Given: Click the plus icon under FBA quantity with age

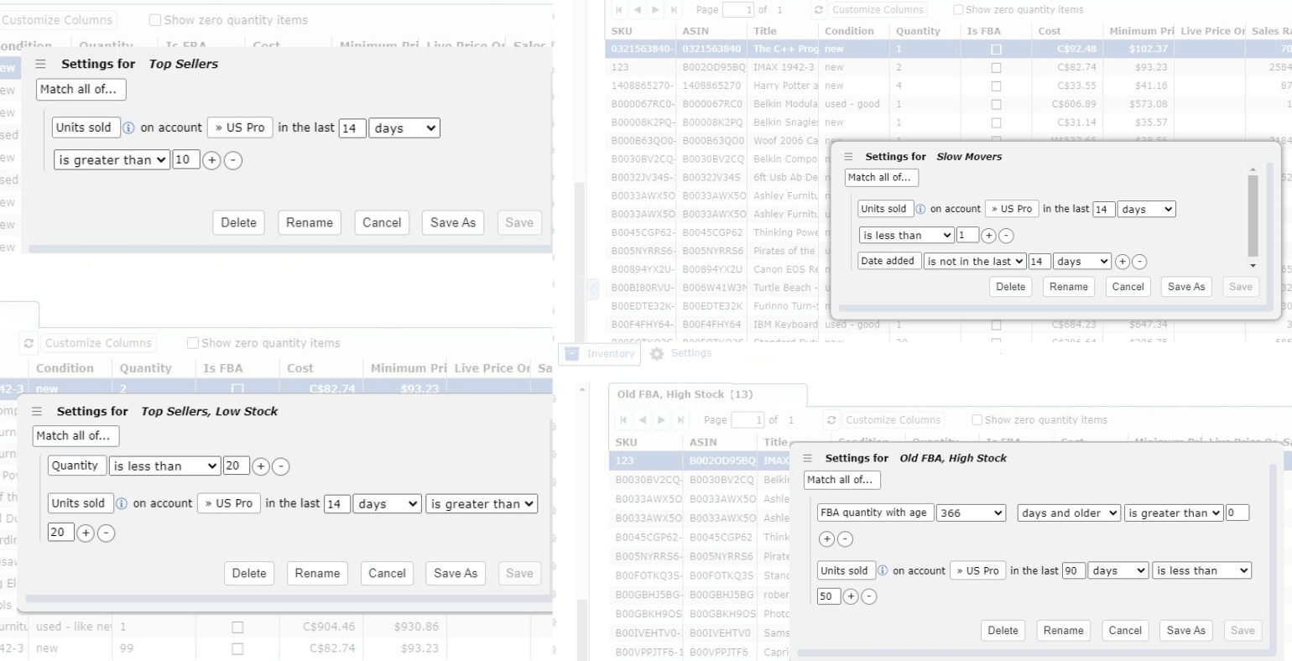Looking at the screenshot, I should pos(826,539).
